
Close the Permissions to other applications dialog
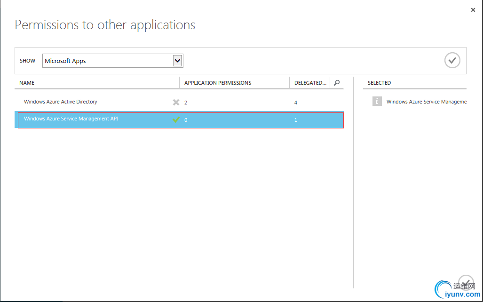click(473, 10)
